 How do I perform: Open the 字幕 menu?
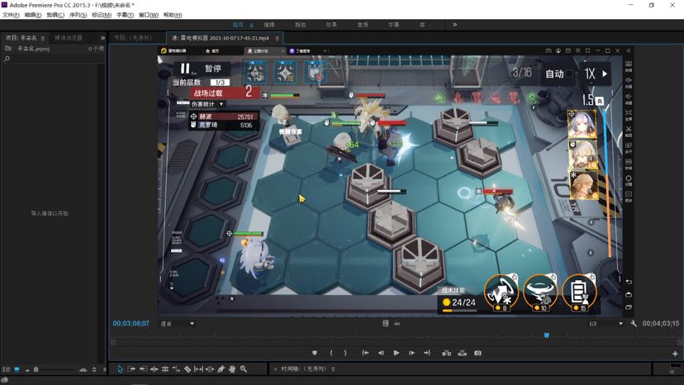tap(125, 15)
